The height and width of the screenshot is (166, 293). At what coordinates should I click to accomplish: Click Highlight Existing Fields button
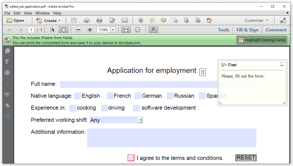[262, 40]
